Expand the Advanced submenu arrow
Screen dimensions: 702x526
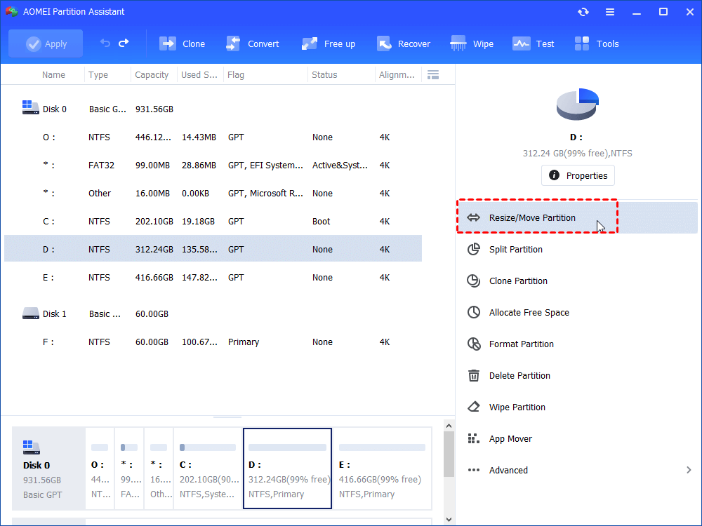click(x=689, y=470)
